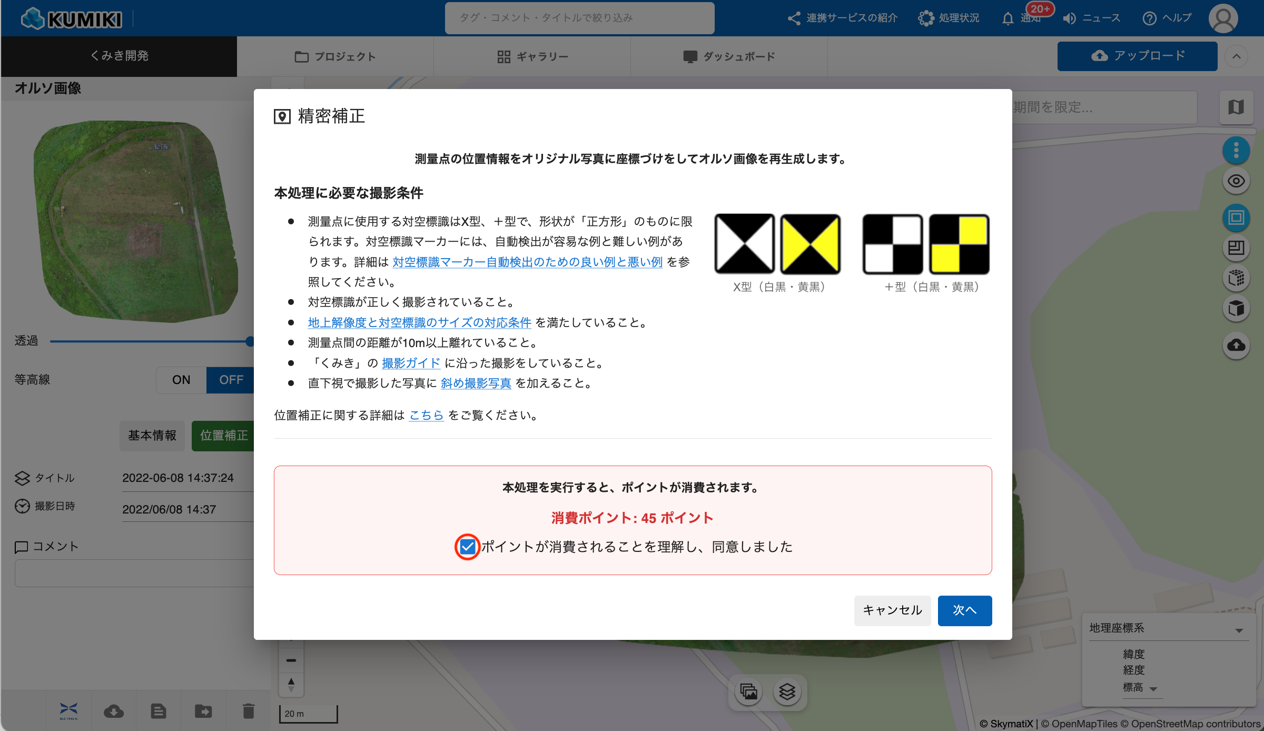Collapse the header with the chevron-up button

1236,56
